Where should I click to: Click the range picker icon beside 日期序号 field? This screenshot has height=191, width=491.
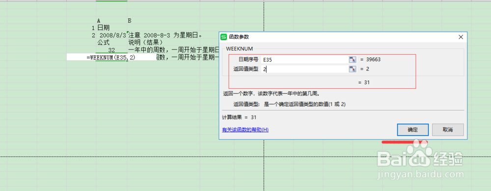(353, 60)
